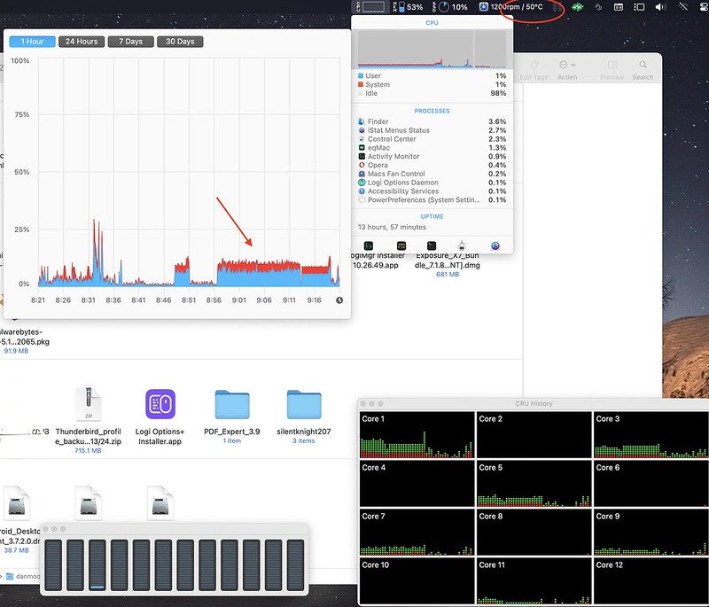The height and width of the screenshot is (607, 709).
Task: Toggle Preview pane in Finder toolbar
Action: [612, 71]
